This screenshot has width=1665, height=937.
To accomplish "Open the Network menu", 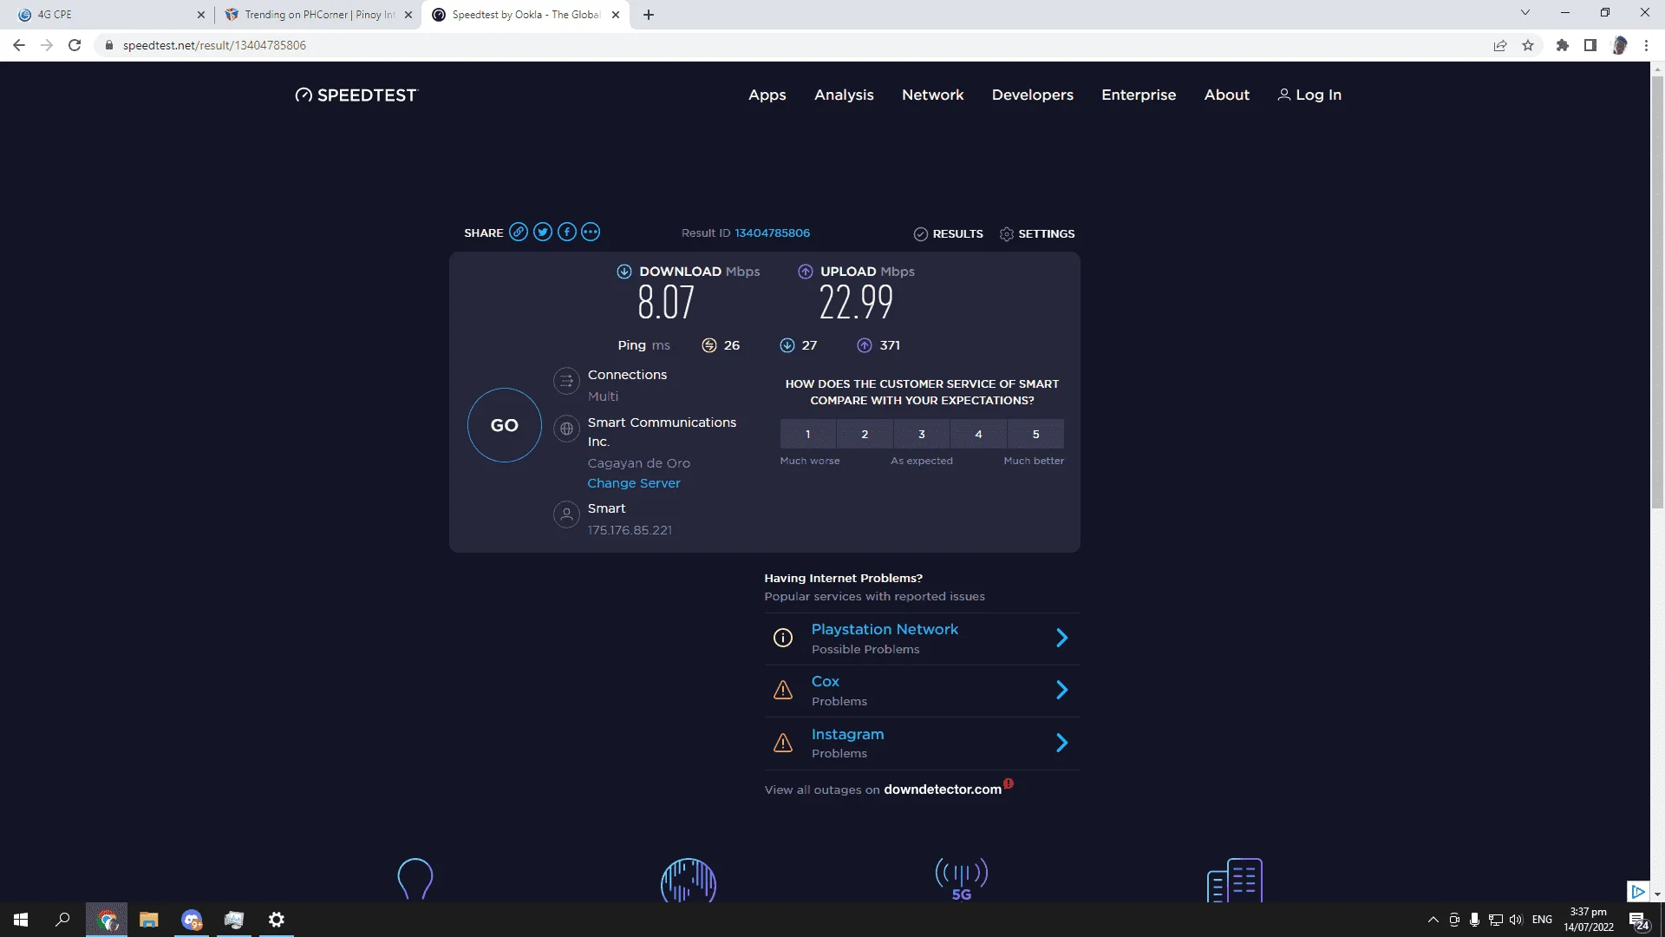I will coord(932,95).
